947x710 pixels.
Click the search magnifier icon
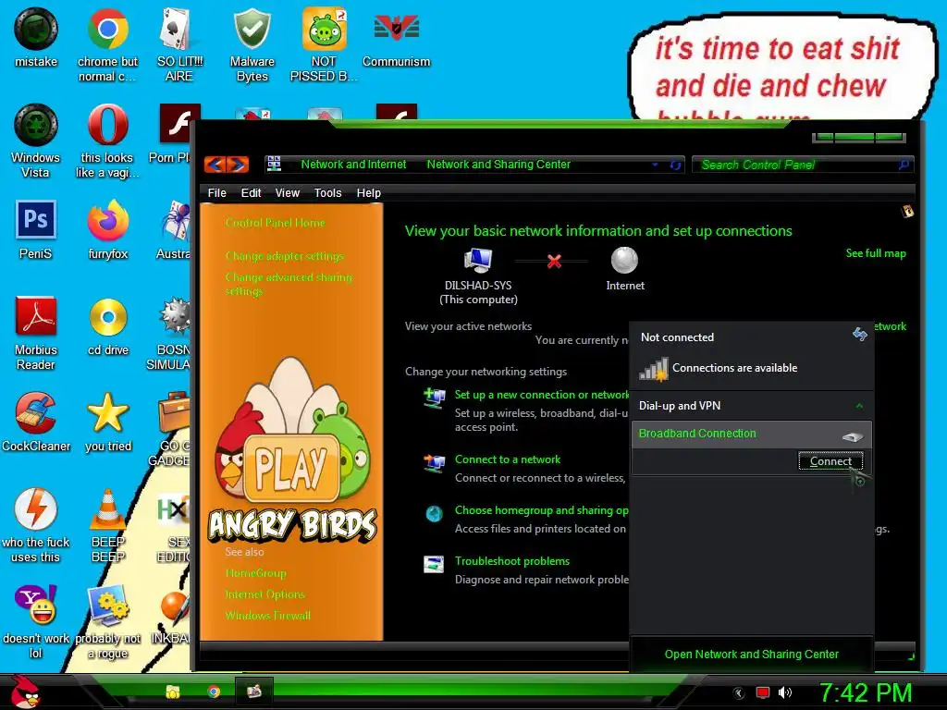(904, 165)
